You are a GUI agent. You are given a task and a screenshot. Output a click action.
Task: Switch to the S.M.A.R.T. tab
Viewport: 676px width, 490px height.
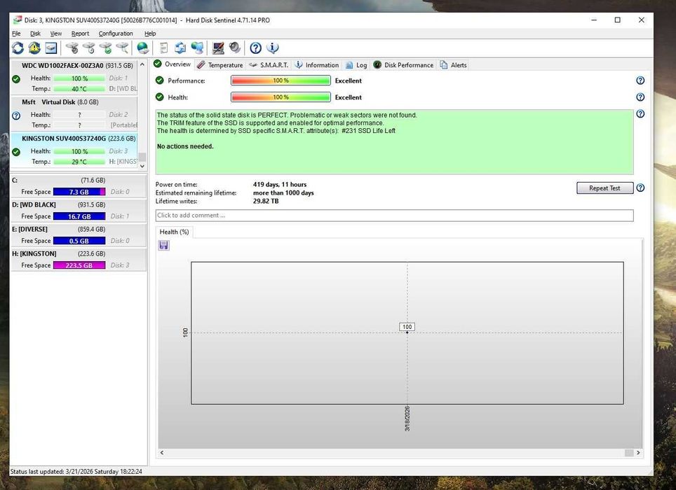click(269, 65)
